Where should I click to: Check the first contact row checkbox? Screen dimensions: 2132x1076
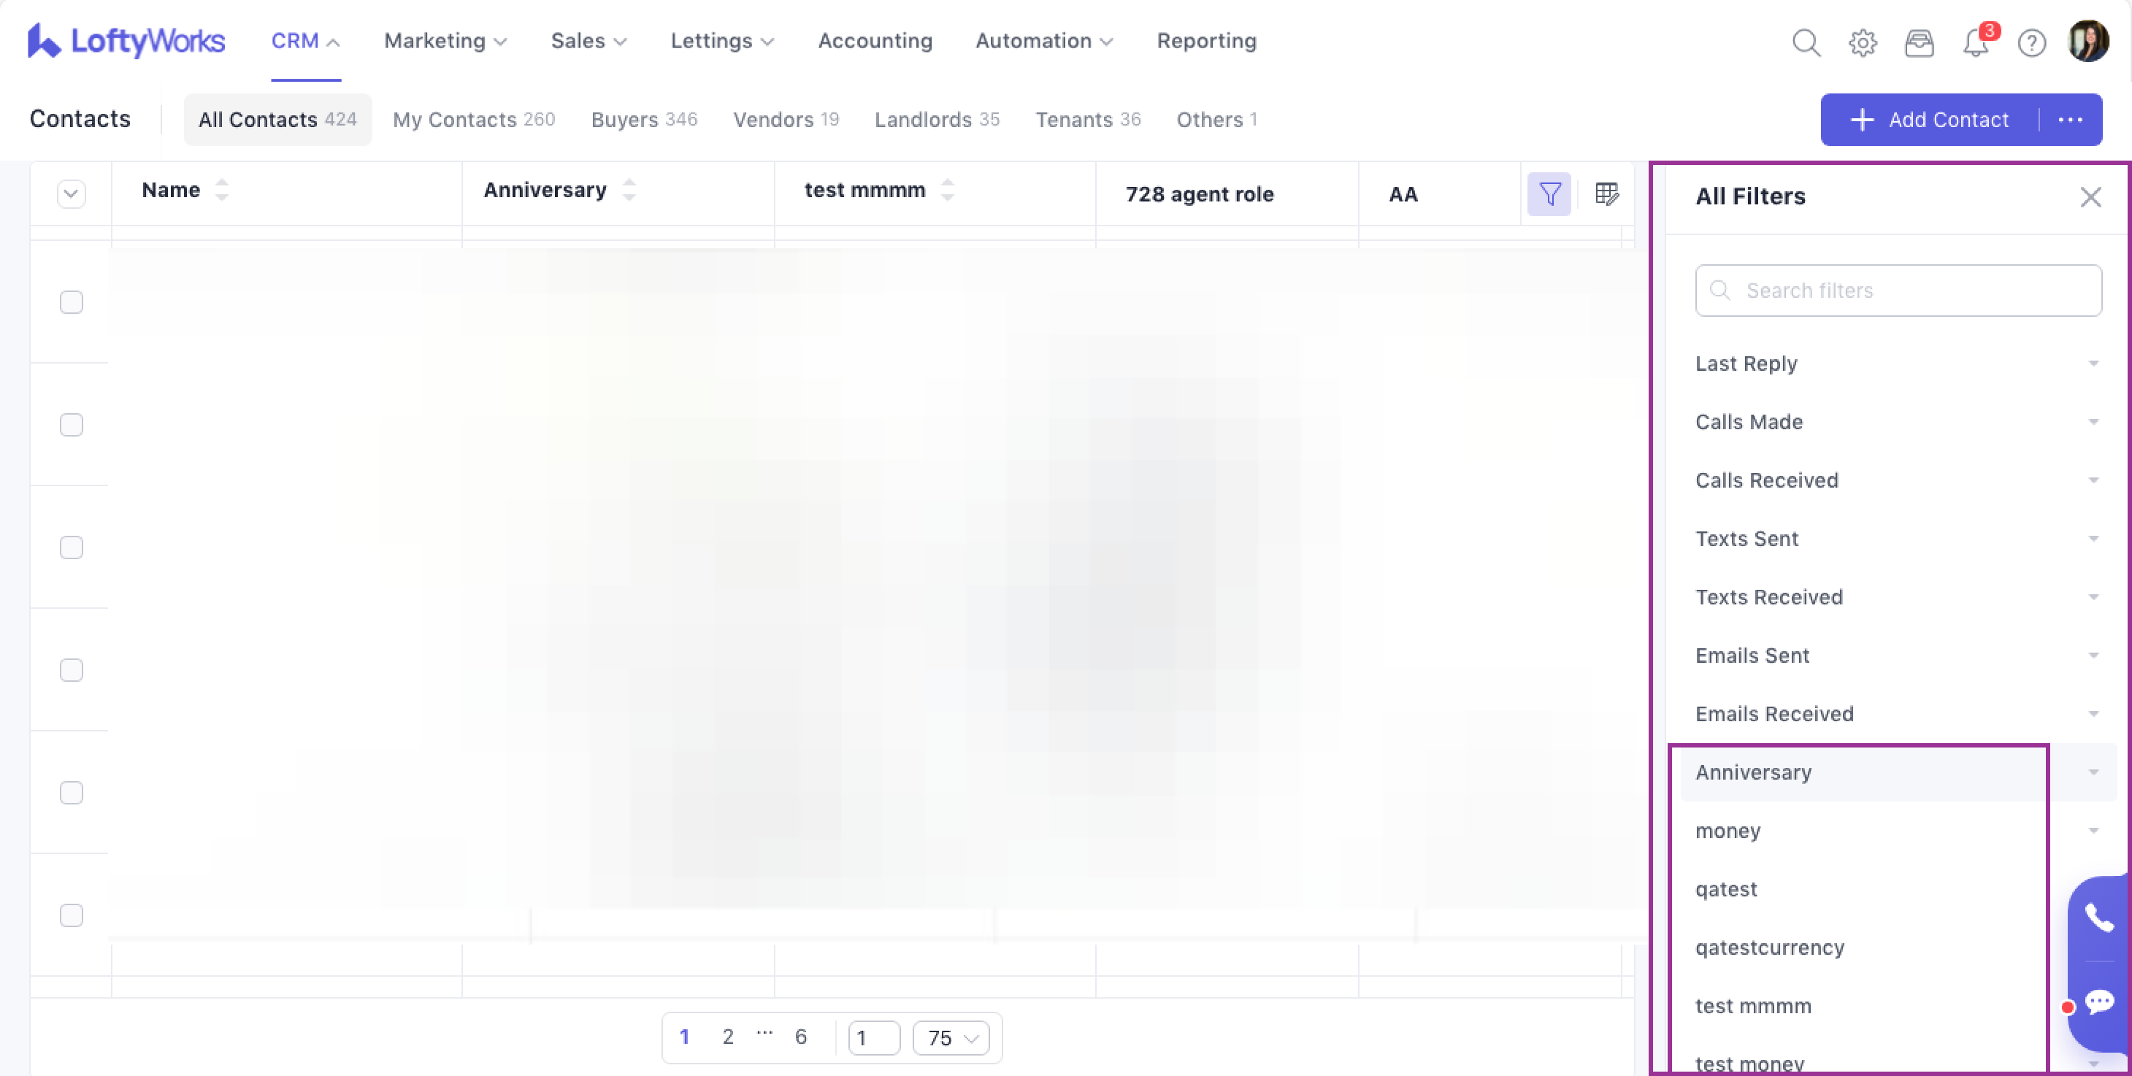point(71,302)
